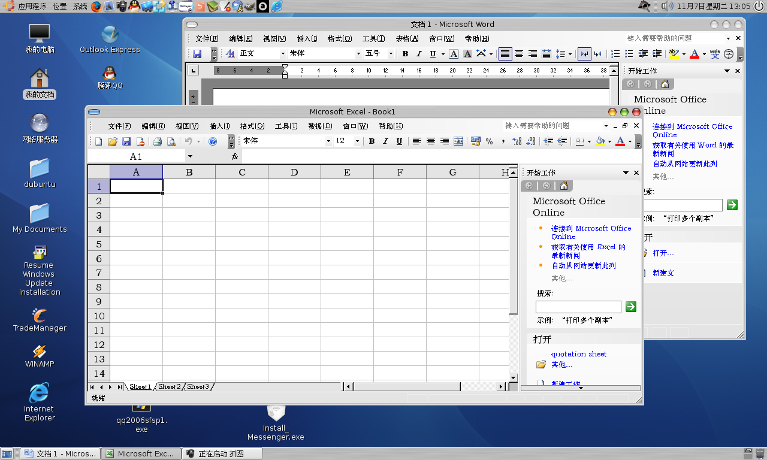Screen dimensions: 767x460
Task: Click Character Shading icon in Word
Action: 467,54
